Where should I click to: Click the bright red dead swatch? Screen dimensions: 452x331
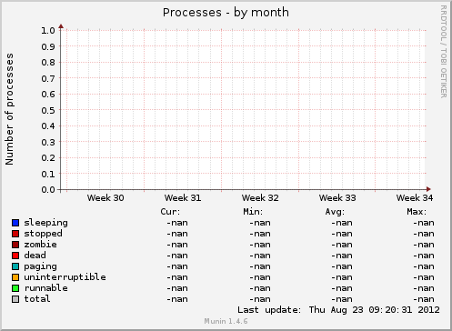tap(15, 256)
